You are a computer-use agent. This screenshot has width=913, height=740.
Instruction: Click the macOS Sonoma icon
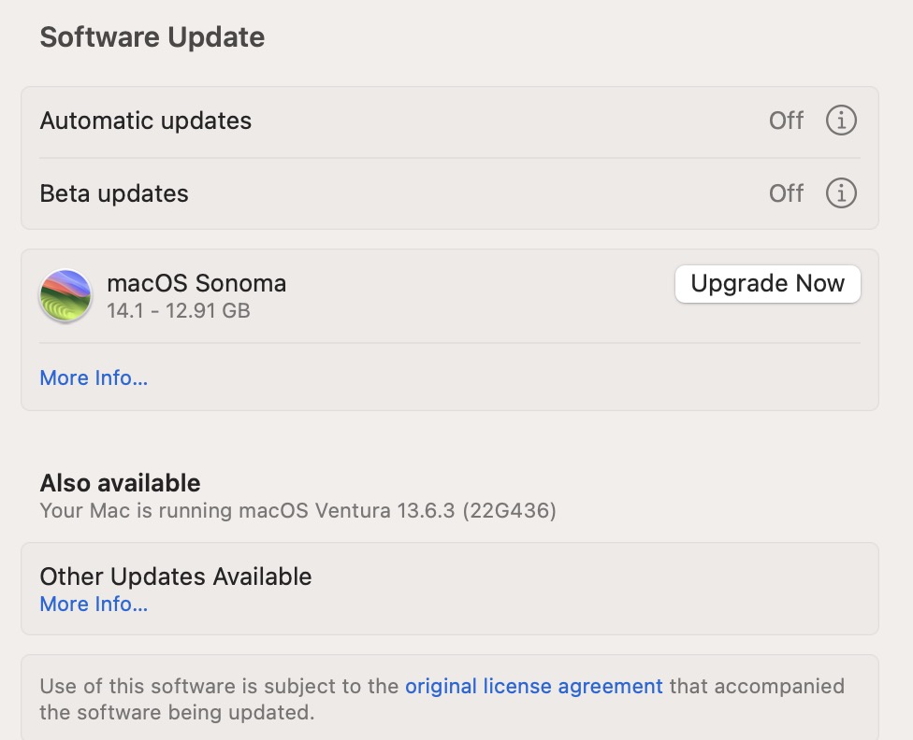65,296
